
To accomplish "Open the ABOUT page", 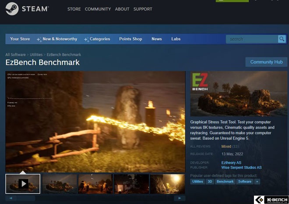I will 122,9.
